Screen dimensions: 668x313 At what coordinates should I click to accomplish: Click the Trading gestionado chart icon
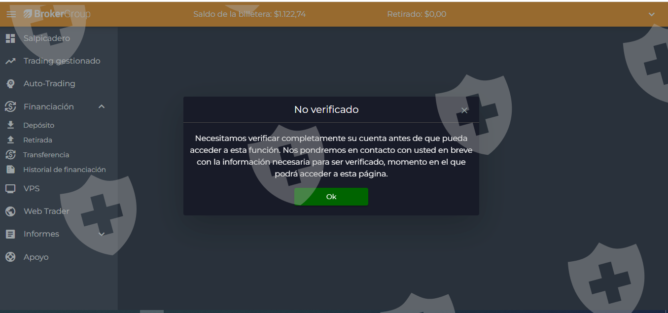point(10,61)
